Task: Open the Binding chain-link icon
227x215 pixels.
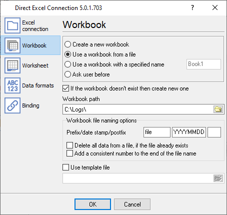Action: pyautogui.click(x=12, y=105)
